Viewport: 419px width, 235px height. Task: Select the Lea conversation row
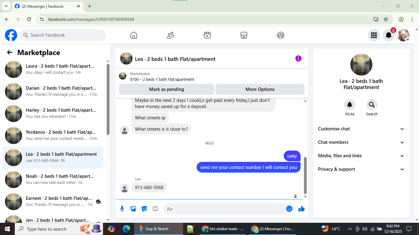click(53, 158)
